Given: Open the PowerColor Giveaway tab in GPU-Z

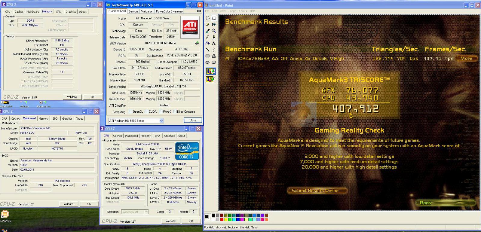Looking at the screenshot, I should pos(169,11).
